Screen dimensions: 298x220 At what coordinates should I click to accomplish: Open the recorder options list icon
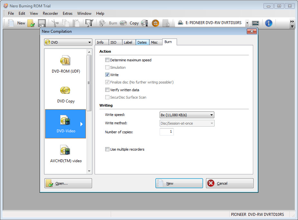tap(255, 23)
